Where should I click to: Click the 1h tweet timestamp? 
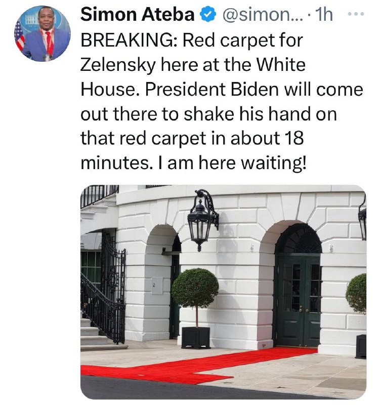pos(324,15)
